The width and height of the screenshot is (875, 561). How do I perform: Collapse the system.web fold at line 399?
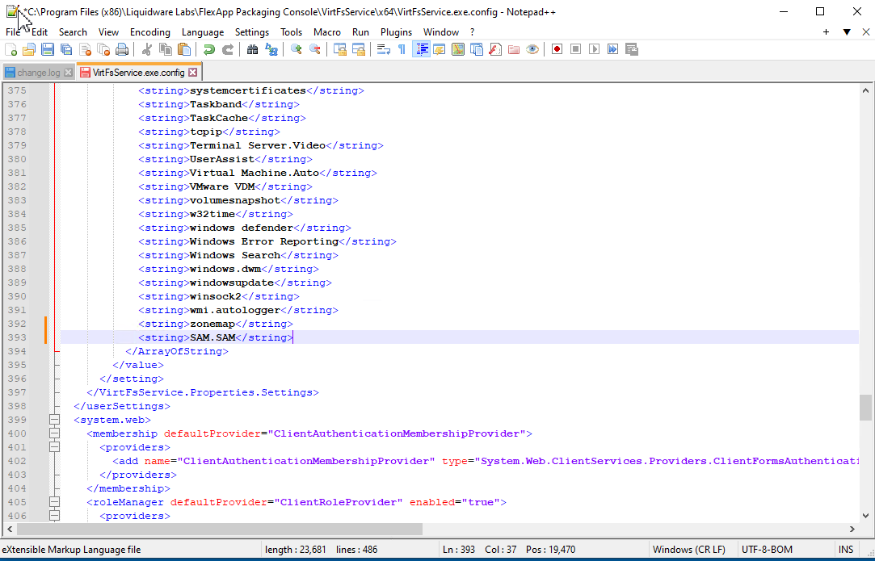click(54, 420)
